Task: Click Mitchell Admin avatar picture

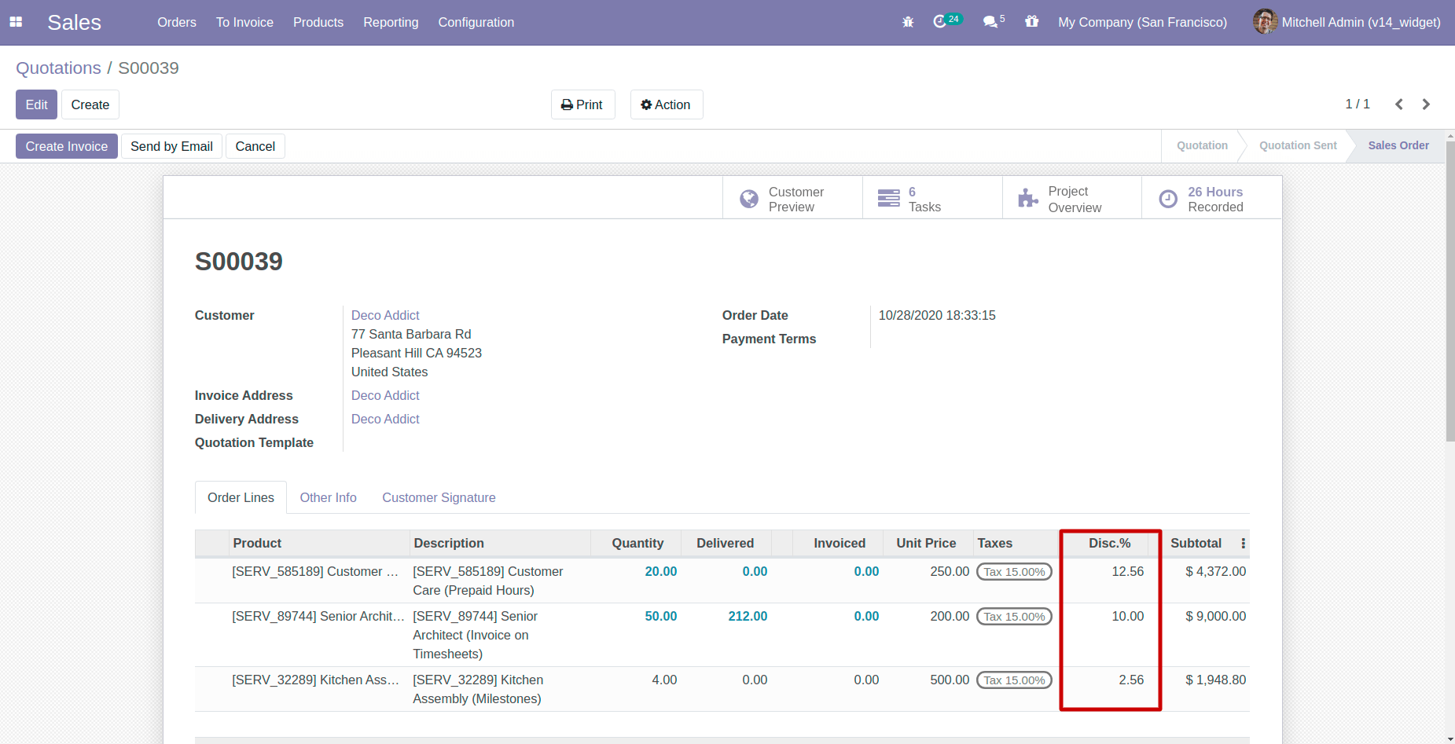Action: tap(1265, 22)
